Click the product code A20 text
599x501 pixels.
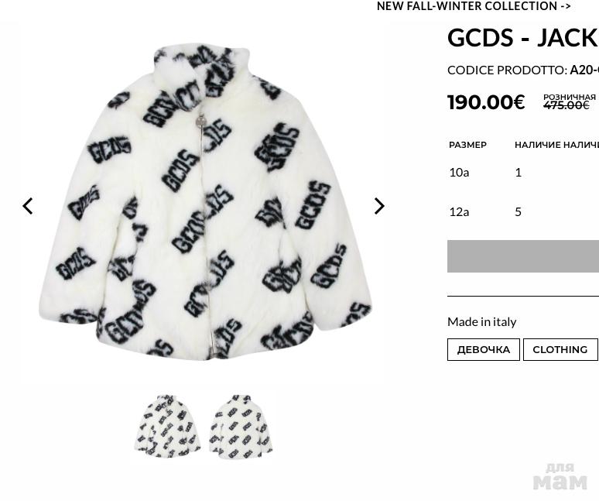click(584, 70)
